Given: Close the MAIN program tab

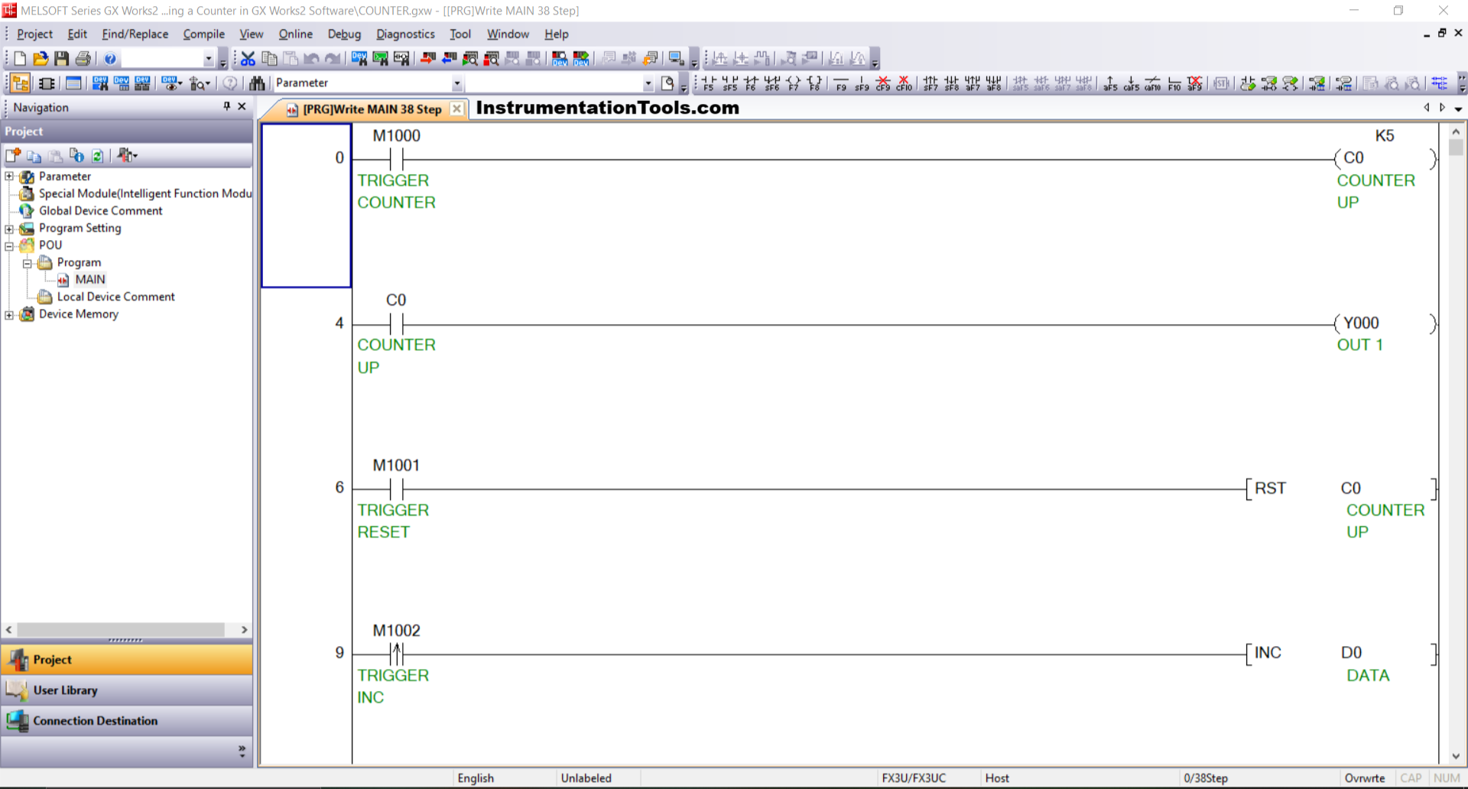Looking at the screenshot, I should click(456, 109).
